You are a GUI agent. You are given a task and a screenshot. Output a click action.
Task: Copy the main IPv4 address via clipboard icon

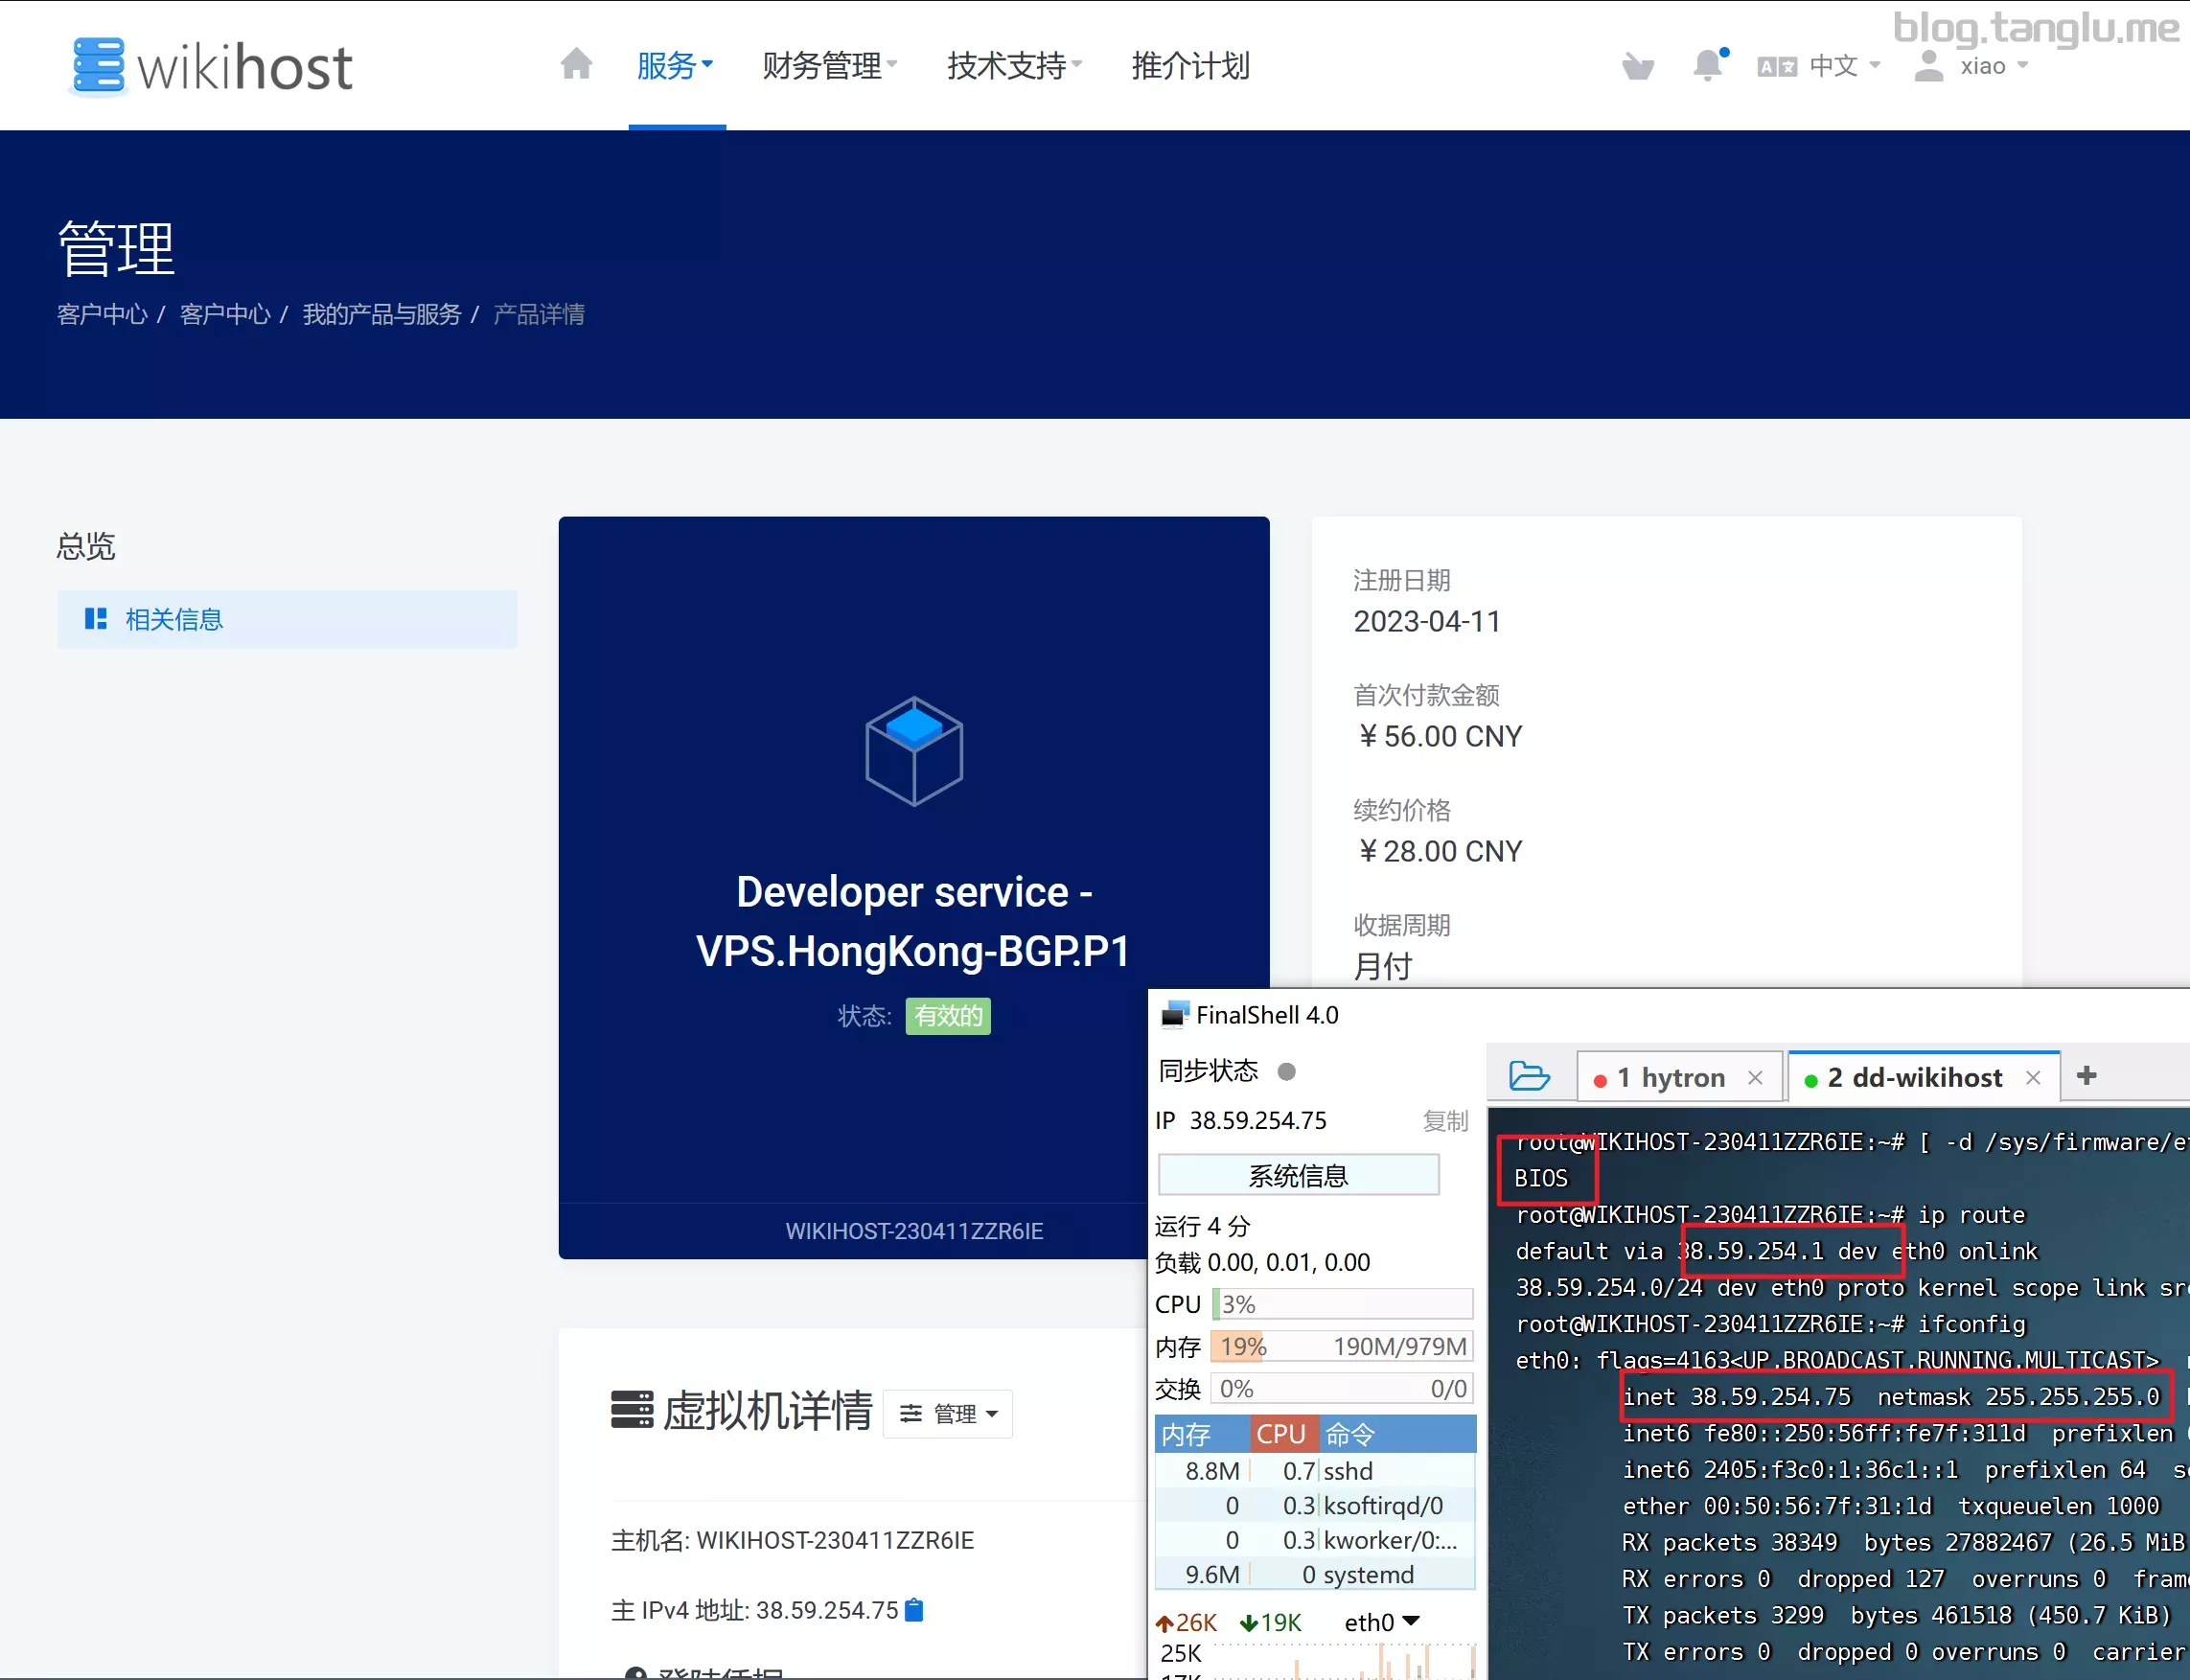(x=914, y=1610)
